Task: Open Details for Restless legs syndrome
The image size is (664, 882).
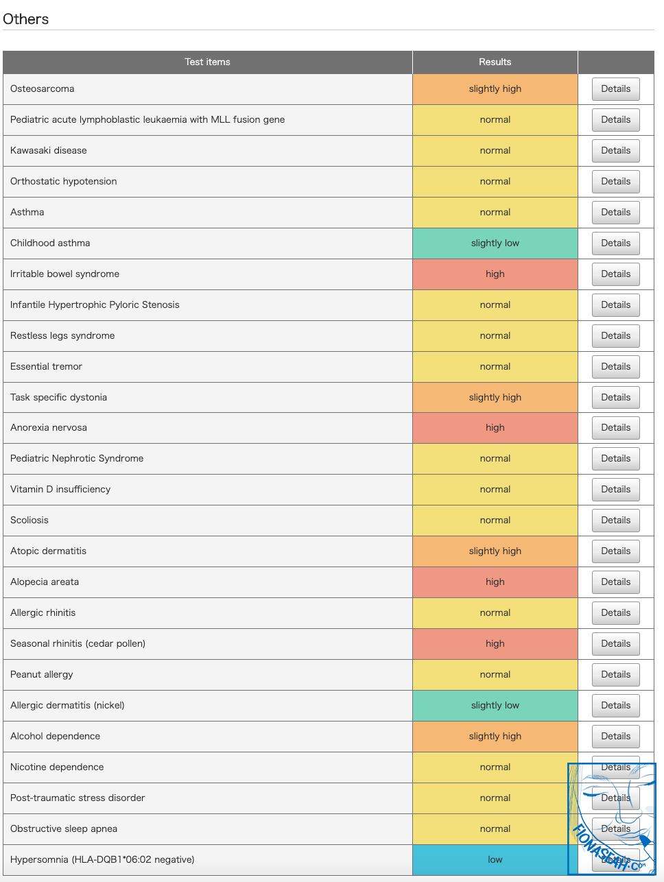Action: (615, 336)
